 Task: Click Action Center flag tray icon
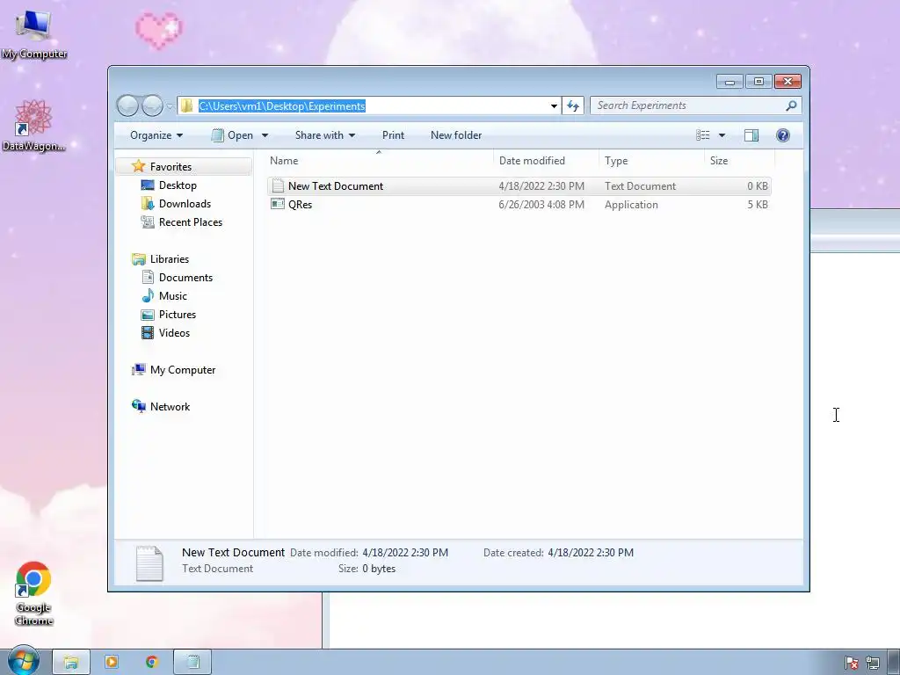click(852, 663)
